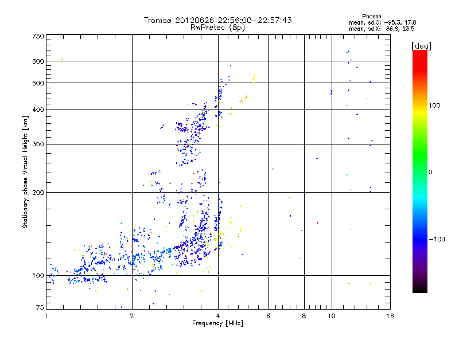Click the color bar label "-100"

pyautogui.click(x=437, y=239)
